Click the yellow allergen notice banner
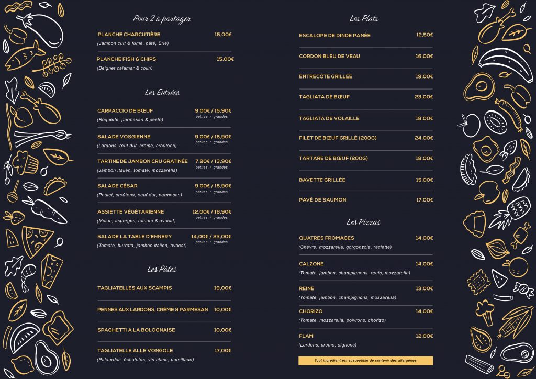Image resolution: width=536 pixels, height=379 pixels. [365, 361]
